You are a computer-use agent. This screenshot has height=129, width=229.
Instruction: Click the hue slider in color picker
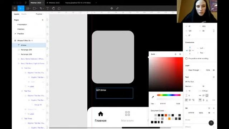tap(169, 95)
